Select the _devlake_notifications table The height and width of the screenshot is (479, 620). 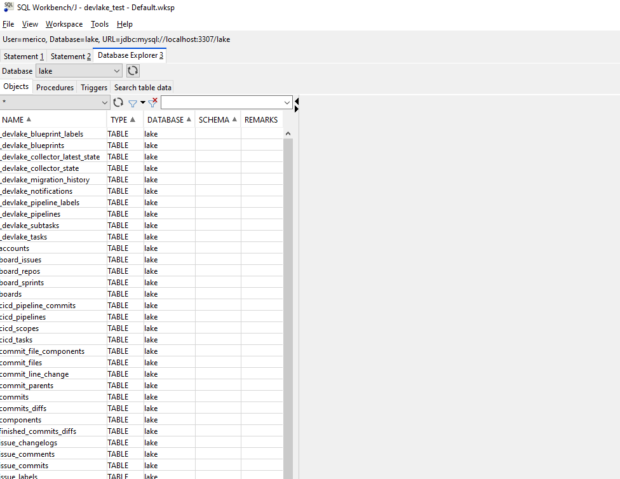click(141, 191)
